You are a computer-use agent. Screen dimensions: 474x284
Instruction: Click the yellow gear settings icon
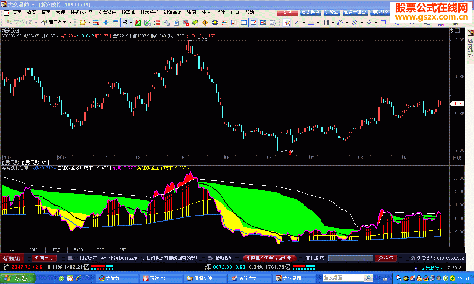point(215,22)
